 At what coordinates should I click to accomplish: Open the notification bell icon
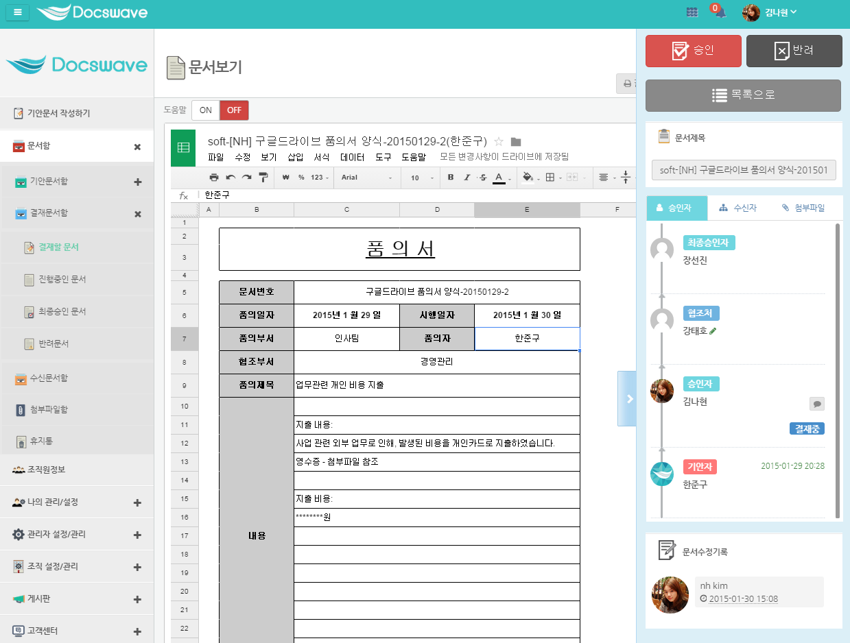point(720,12)
